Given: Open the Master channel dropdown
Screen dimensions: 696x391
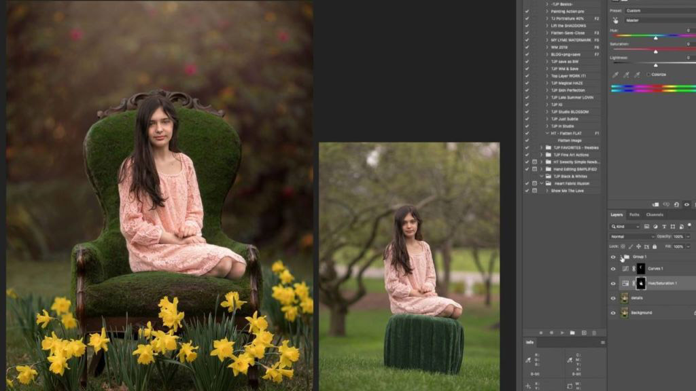Looking at the screenshot, I should (661, 20).
